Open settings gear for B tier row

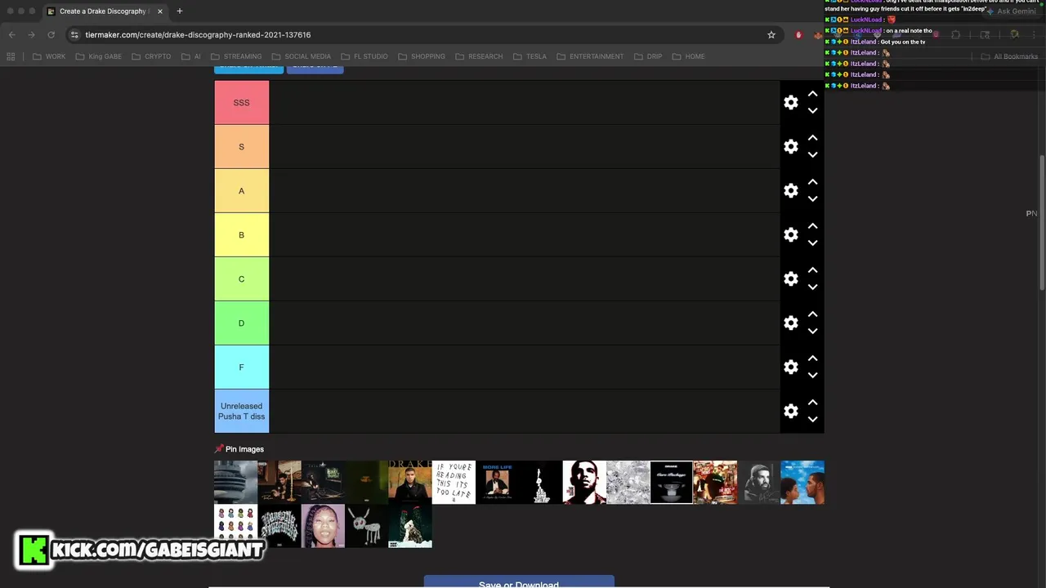pyautogui.click(x=790, y=235)
